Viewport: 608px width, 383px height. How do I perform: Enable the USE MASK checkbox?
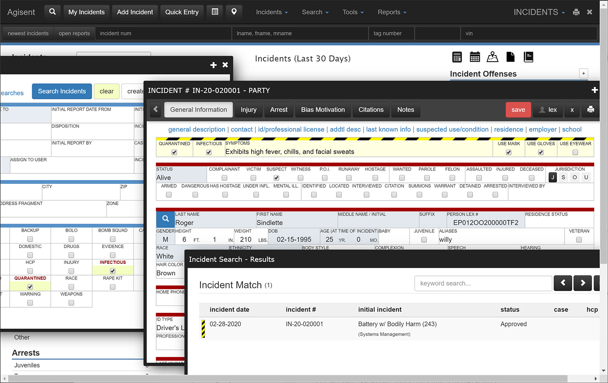click(x=508, y=152)
